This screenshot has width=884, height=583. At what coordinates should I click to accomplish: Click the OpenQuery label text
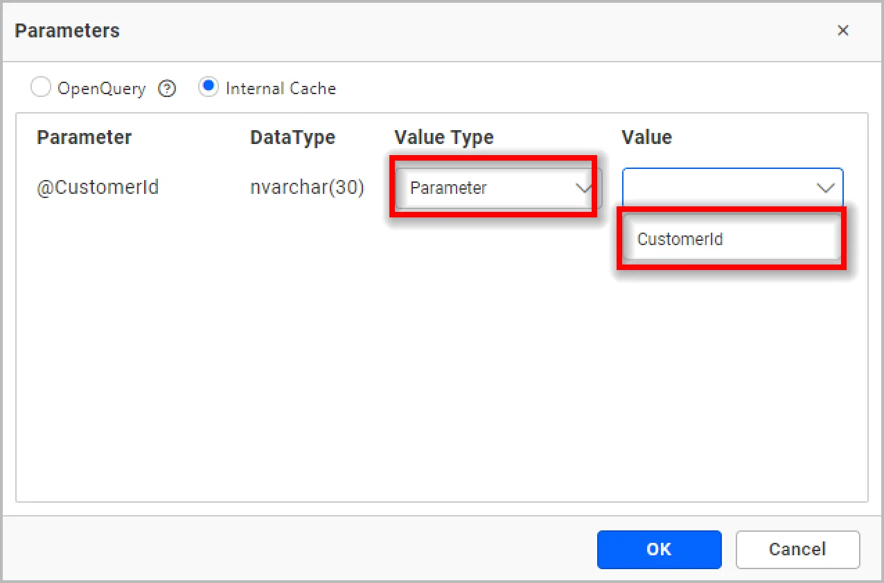click(x=101, y=89)
